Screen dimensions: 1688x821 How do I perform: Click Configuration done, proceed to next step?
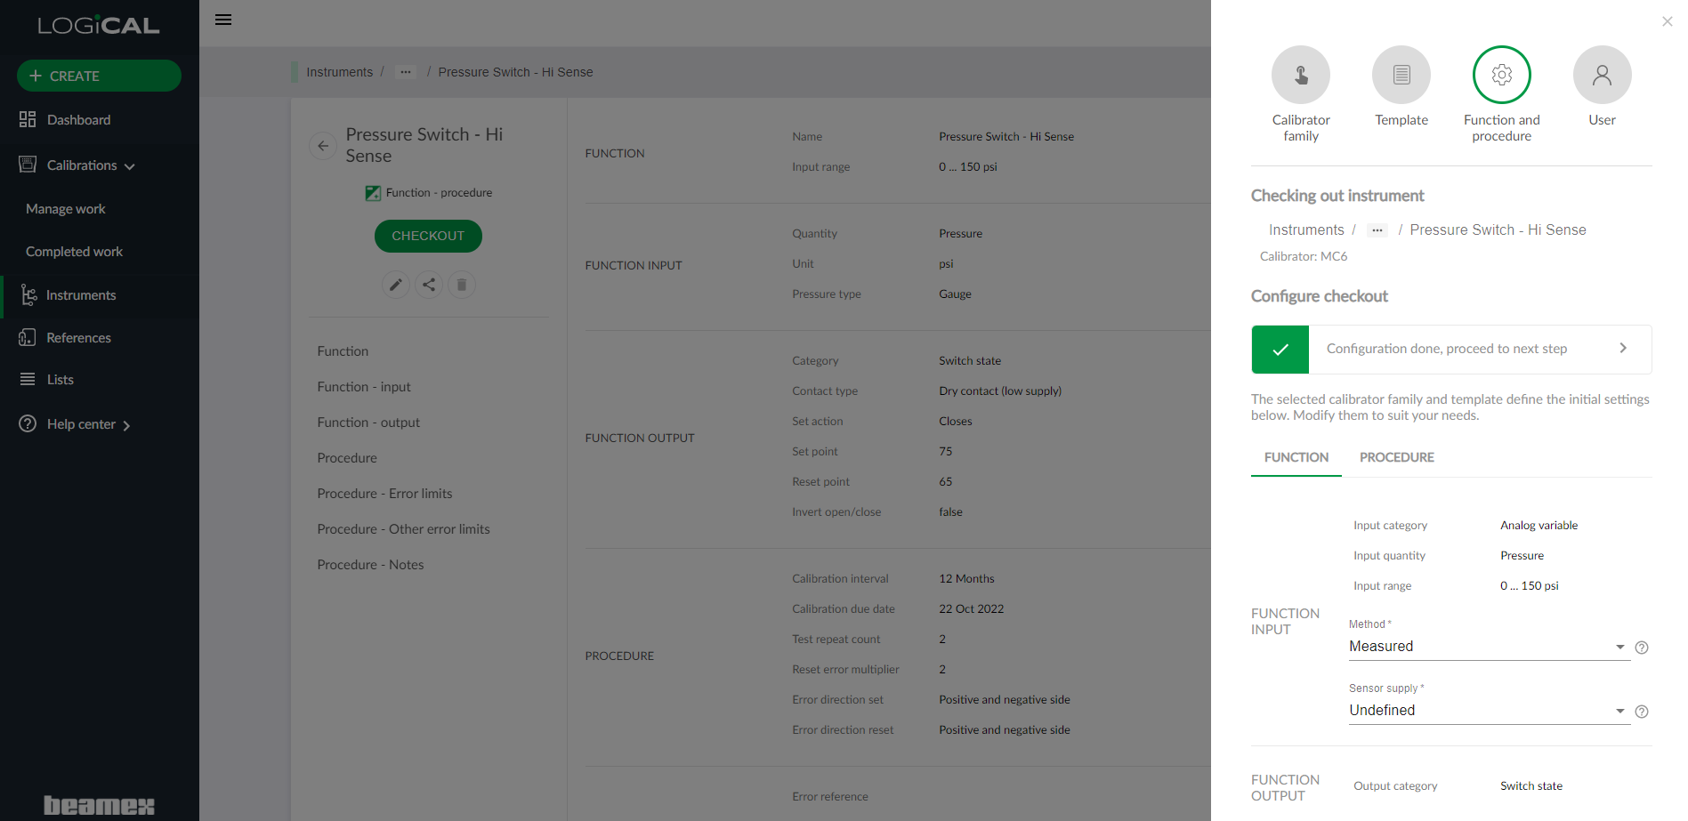point(1451,349)
